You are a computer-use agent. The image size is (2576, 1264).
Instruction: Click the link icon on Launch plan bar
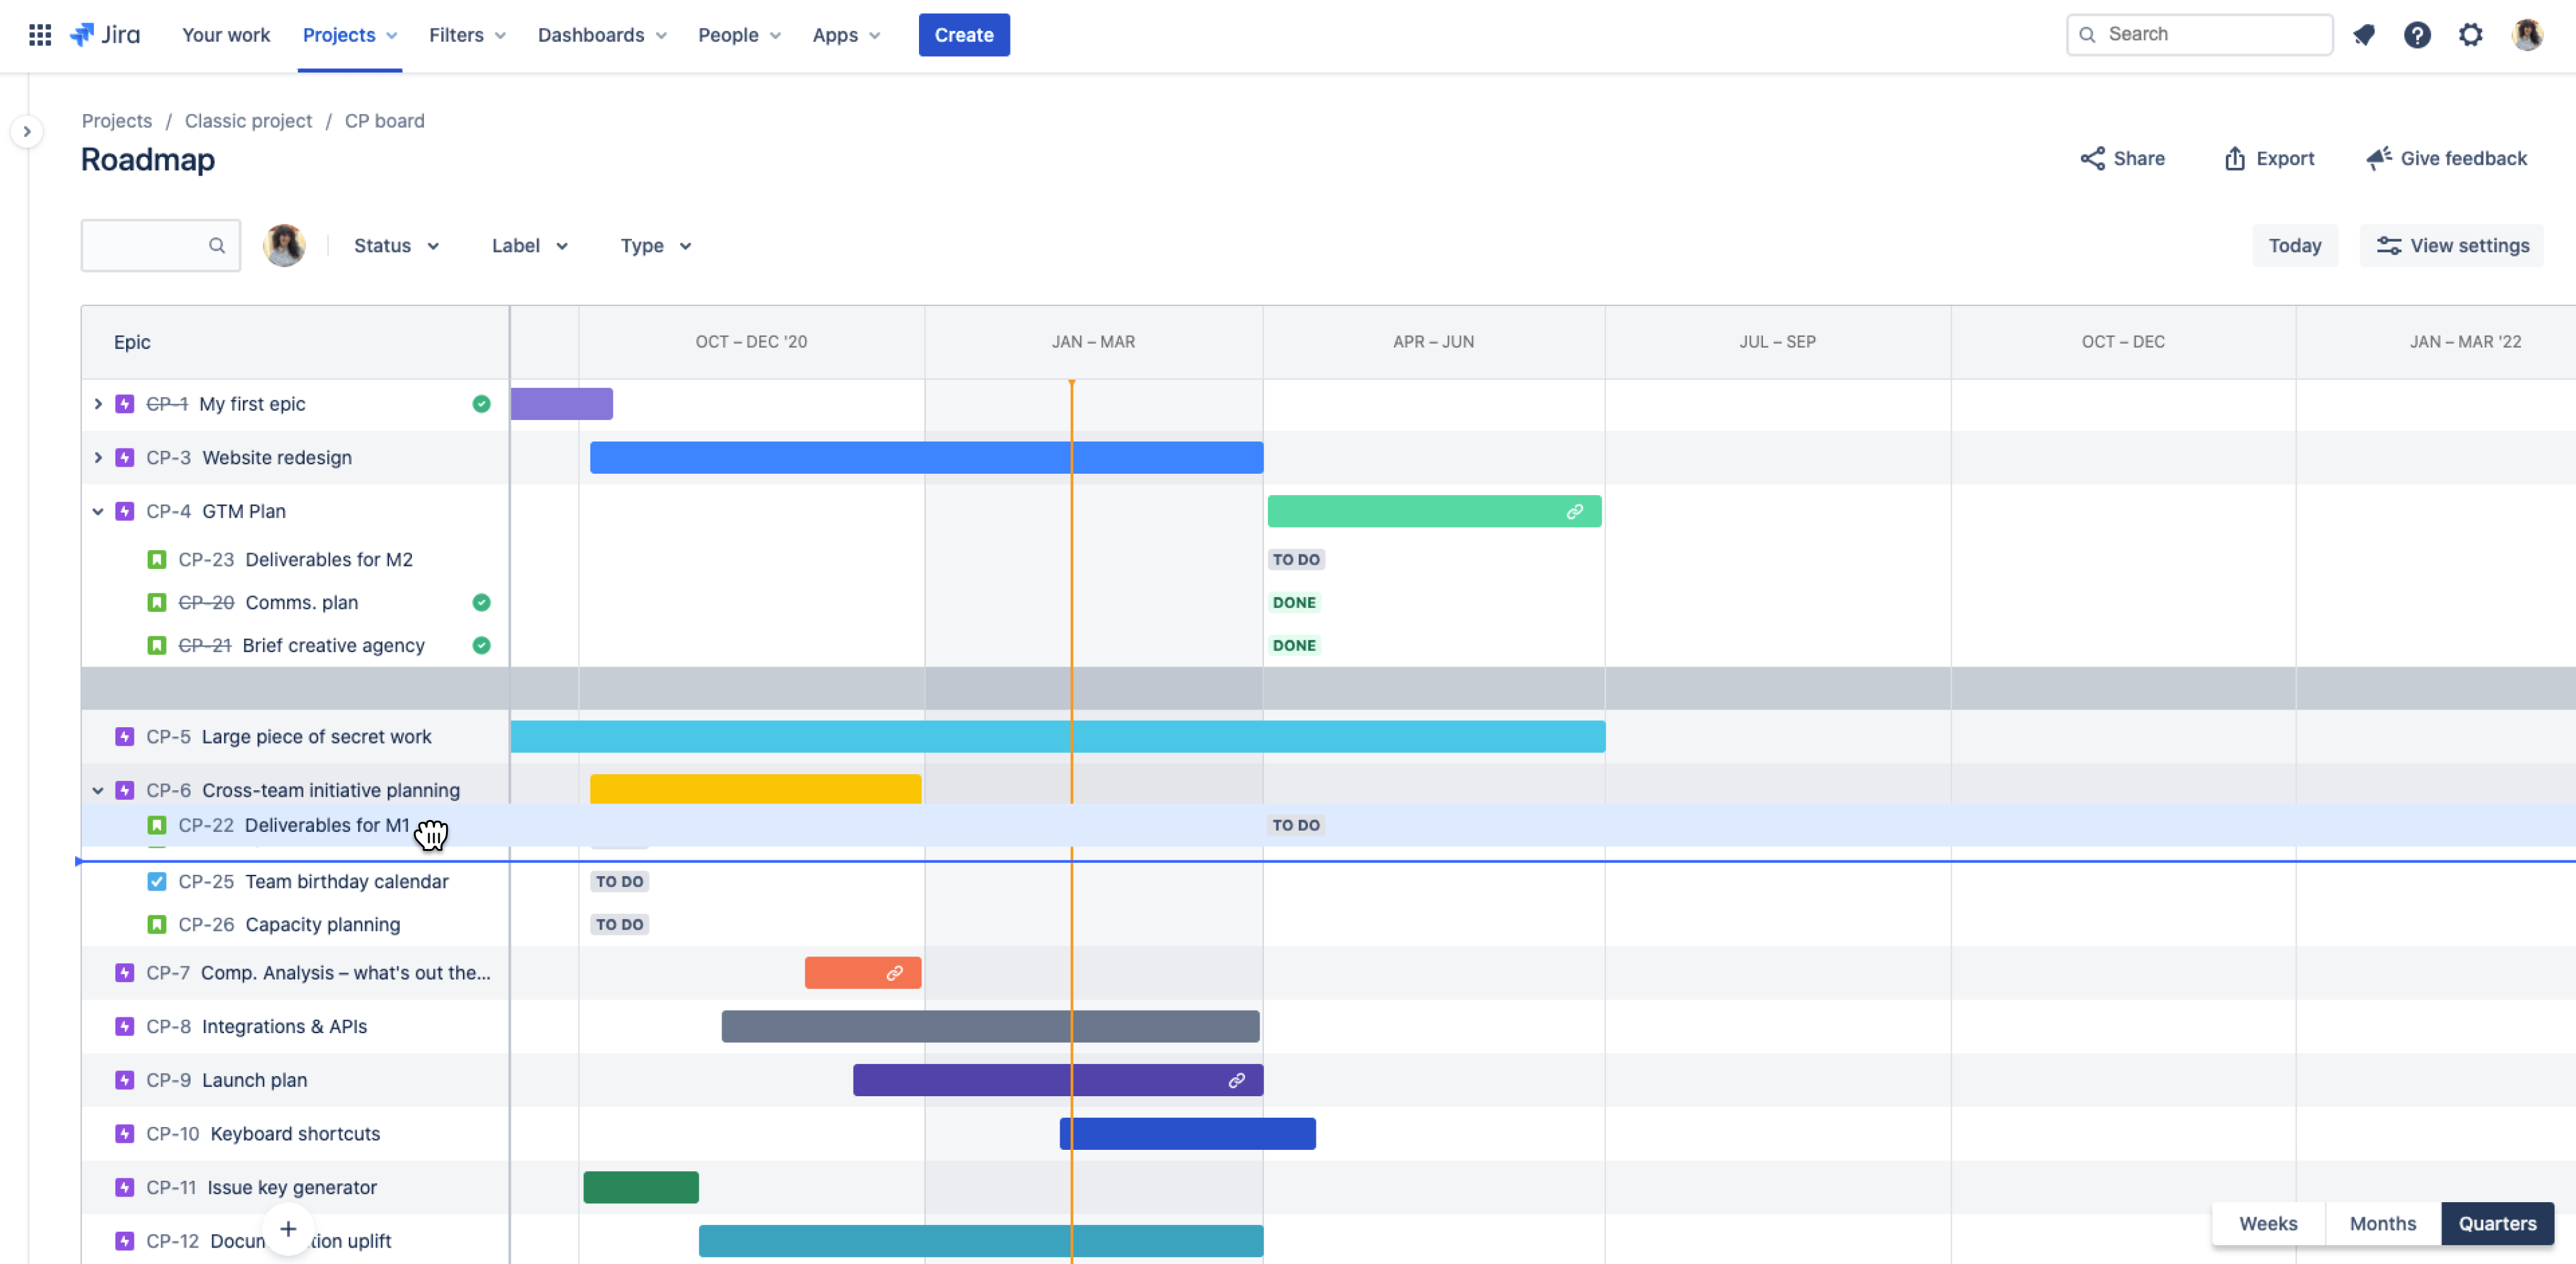pos(1236,1080)
